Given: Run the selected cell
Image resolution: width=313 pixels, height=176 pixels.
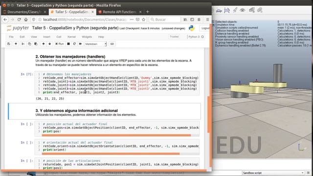Looking at the screenshot, I should [x=60, y=44].
